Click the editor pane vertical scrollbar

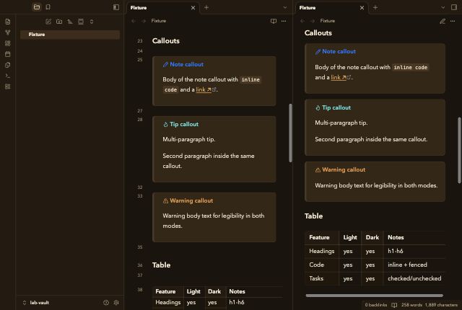(290, 133)
